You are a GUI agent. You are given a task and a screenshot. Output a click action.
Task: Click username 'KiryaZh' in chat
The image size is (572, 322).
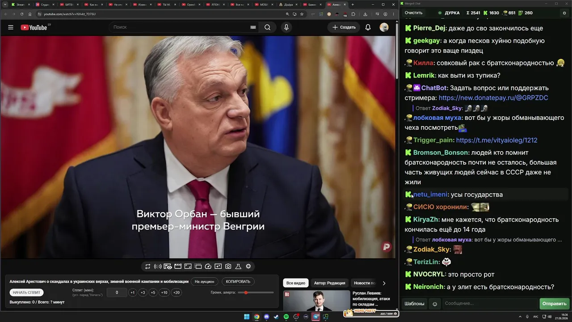click(x=426, y=220)
